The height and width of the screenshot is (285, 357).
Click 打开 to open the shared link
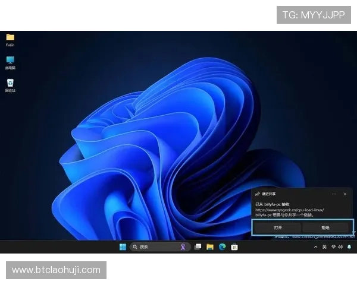[x=277, y=227]
